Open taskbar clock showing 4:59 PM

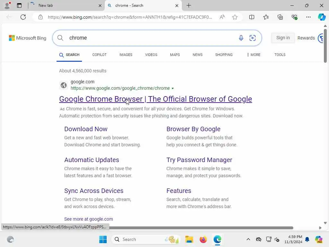pos(293,239)
